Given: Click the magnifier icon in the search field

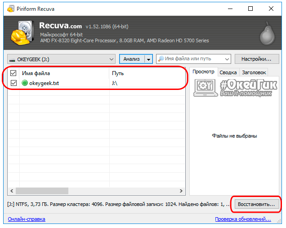Looking at the screenshot, I should click(161, 59).
